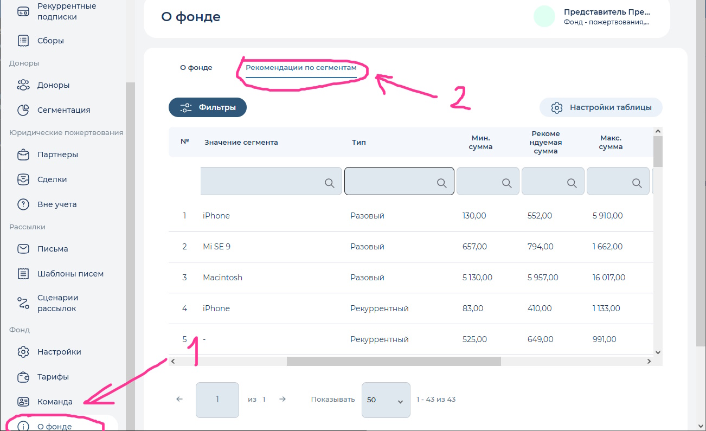Select Рекомендации по сегментам tab
This screenshot has width=706, height=431.
tap(301, 68)
